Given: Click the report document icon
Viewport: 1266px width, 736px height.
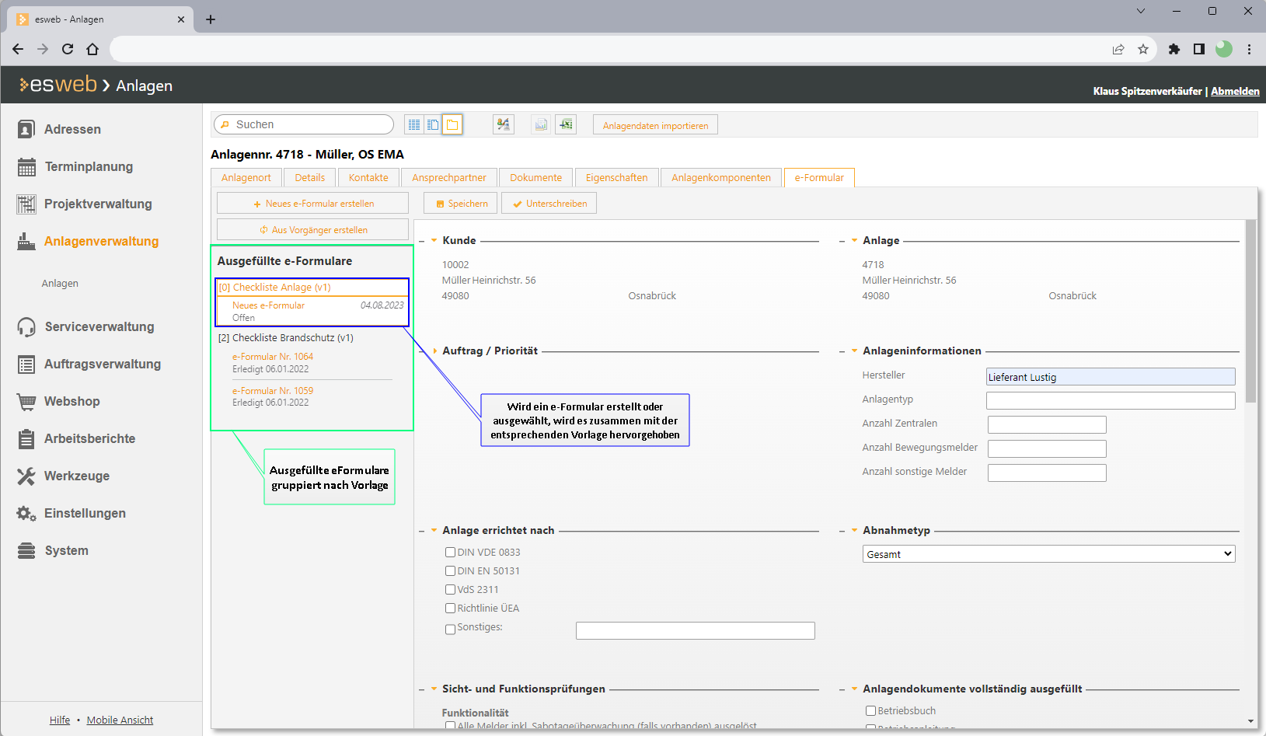Looking at the screenshot, I should (x=541, y=124).
